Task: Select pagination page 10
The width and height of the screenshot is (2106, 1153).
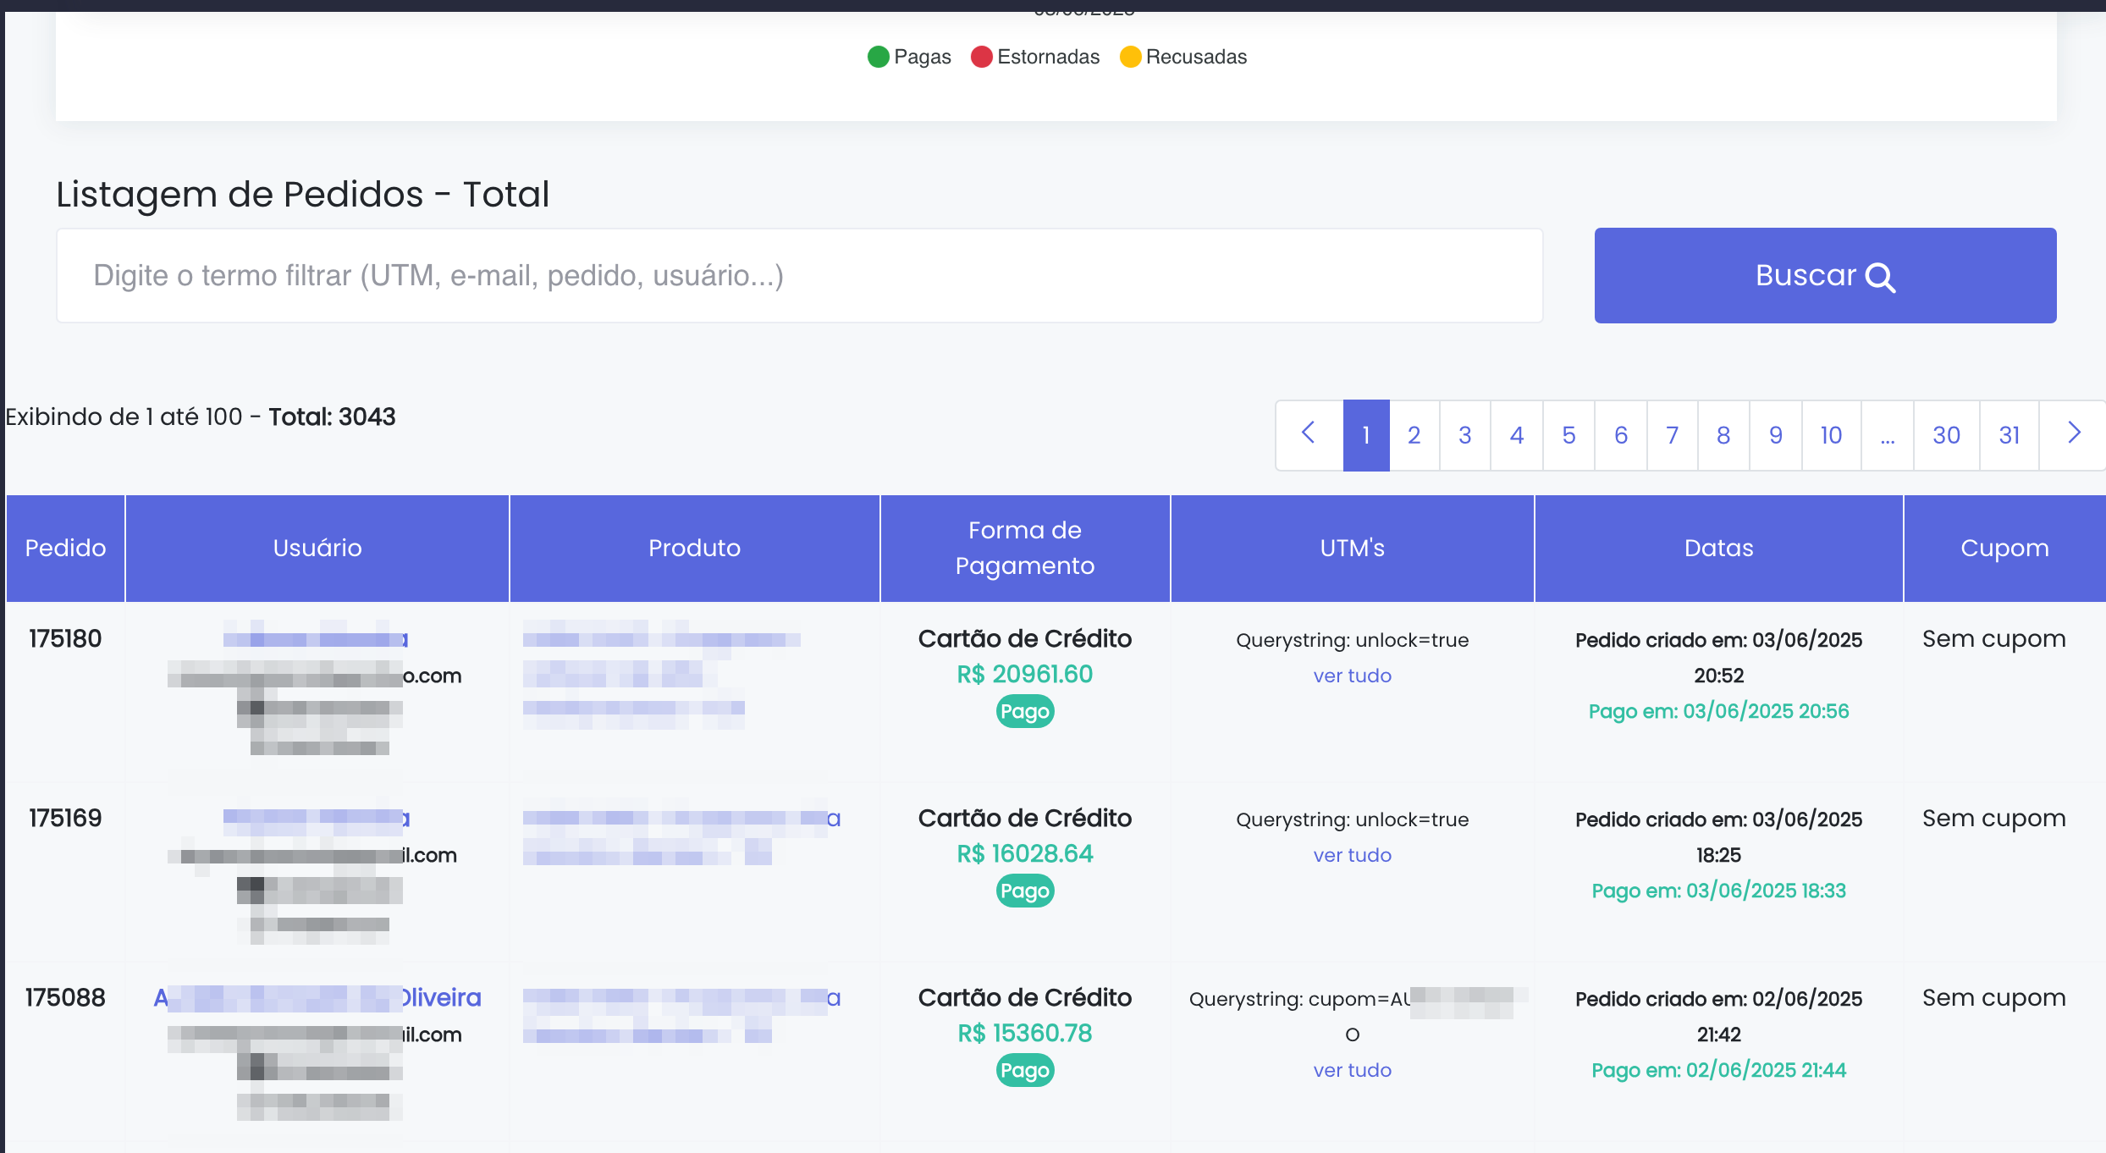Action: coord(1831,434)
